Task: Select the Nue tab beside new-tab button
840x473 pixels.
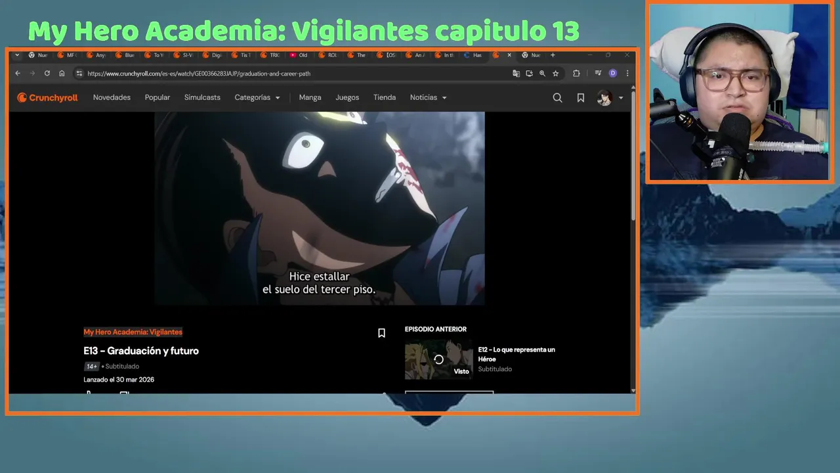Action: tap(532, 55)
